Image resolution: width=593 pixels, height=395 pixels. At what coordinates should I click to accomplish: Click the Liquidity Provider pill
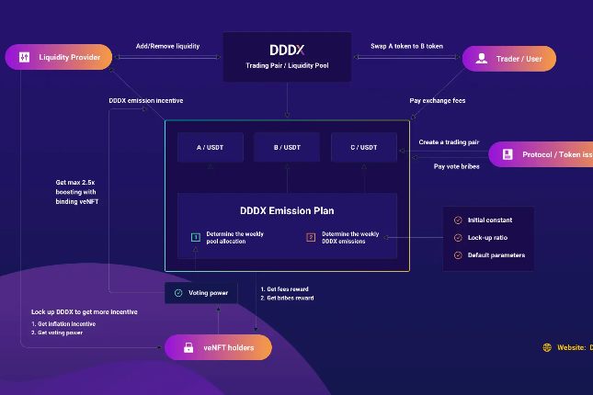pos(59,57)
